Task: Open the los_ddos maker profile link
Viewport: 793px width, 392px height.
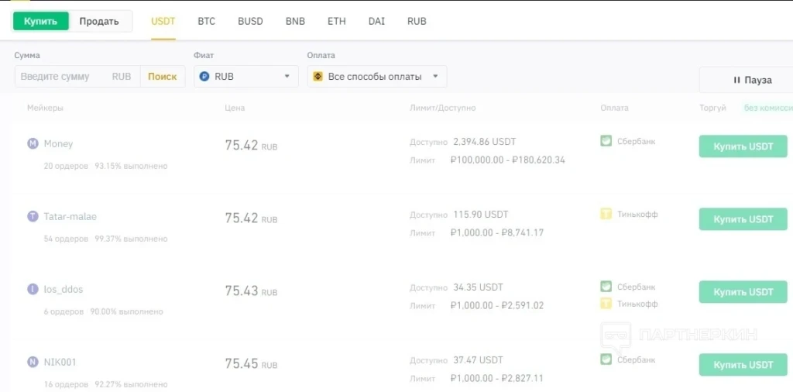Action: (x=64, y=289)
